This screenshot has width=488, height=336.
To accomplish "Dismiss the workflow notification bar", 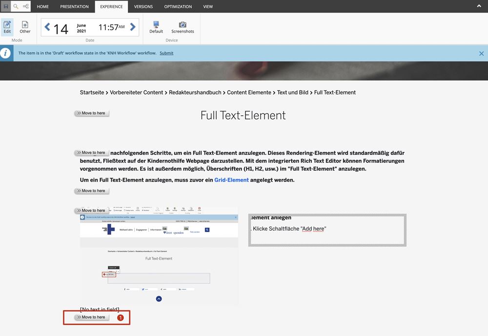I will coord(481,54).
